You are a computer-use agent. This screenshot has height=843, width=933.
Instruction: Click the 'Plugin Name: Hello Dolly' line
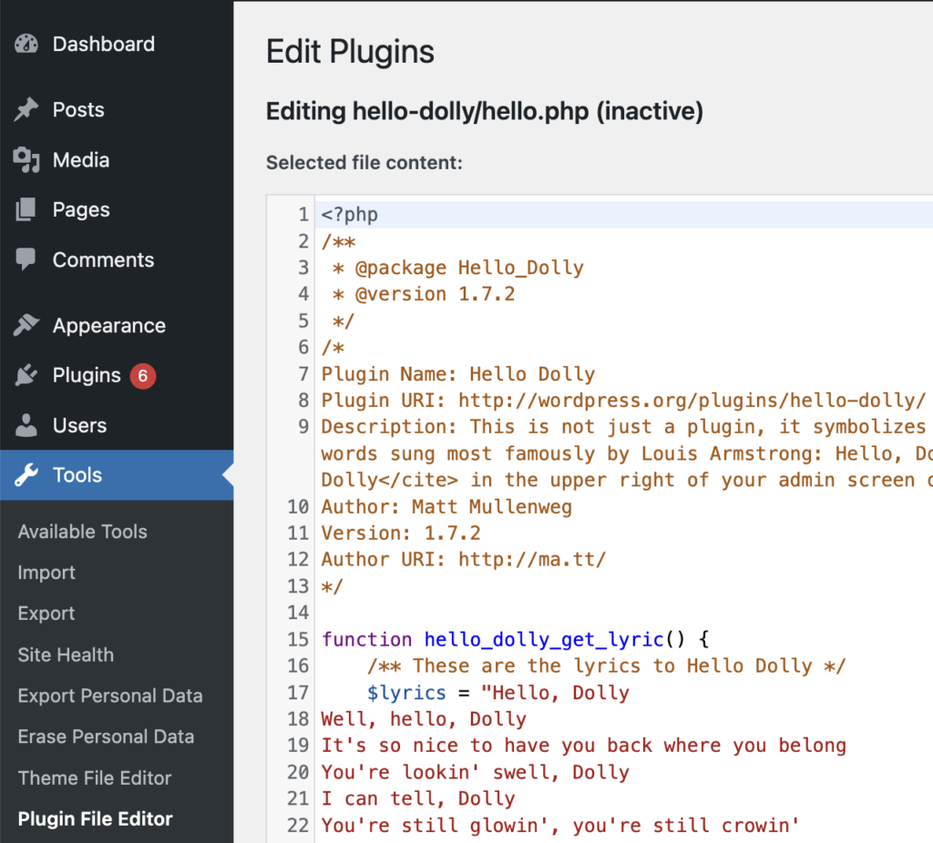458,374
